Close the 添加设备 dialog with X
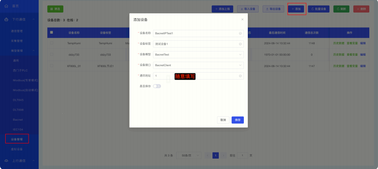 coord(242,19)
